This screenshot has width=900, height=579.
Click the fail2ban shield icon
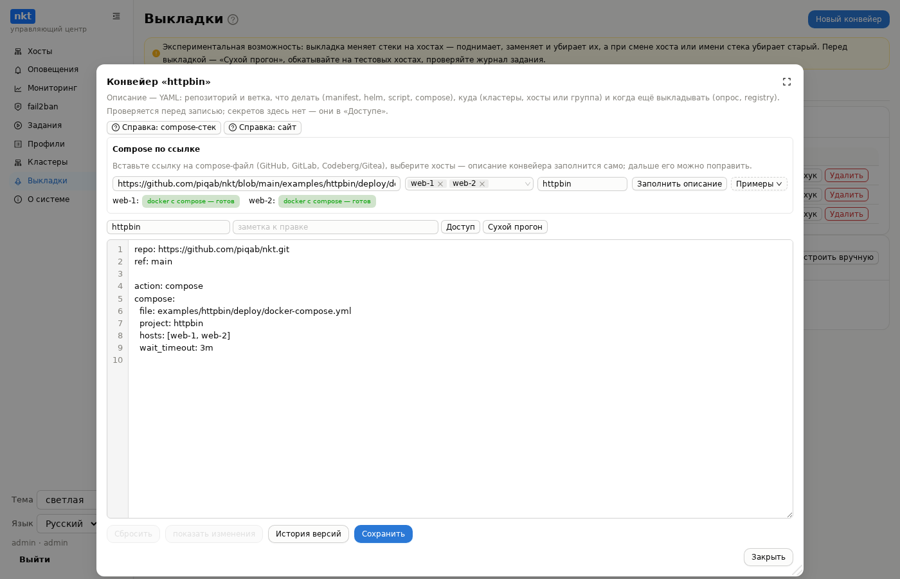point(18,107)
